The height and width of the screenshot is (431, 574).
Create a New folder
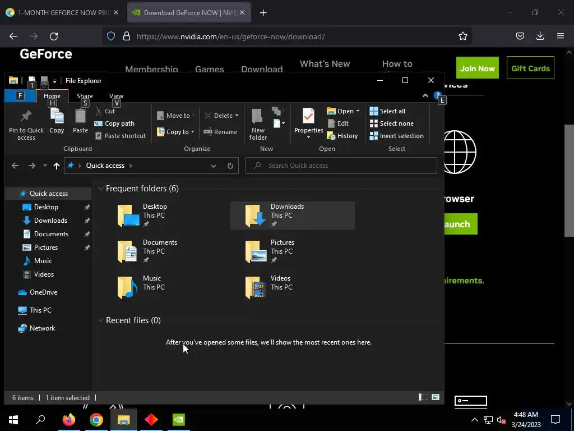258,125
